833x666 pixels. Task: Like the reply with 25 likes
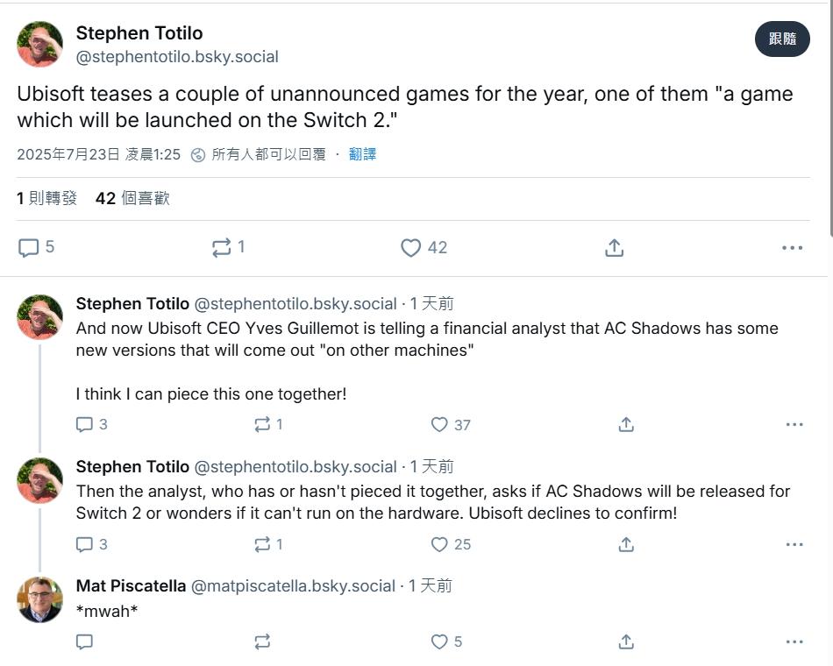point(439,544)
